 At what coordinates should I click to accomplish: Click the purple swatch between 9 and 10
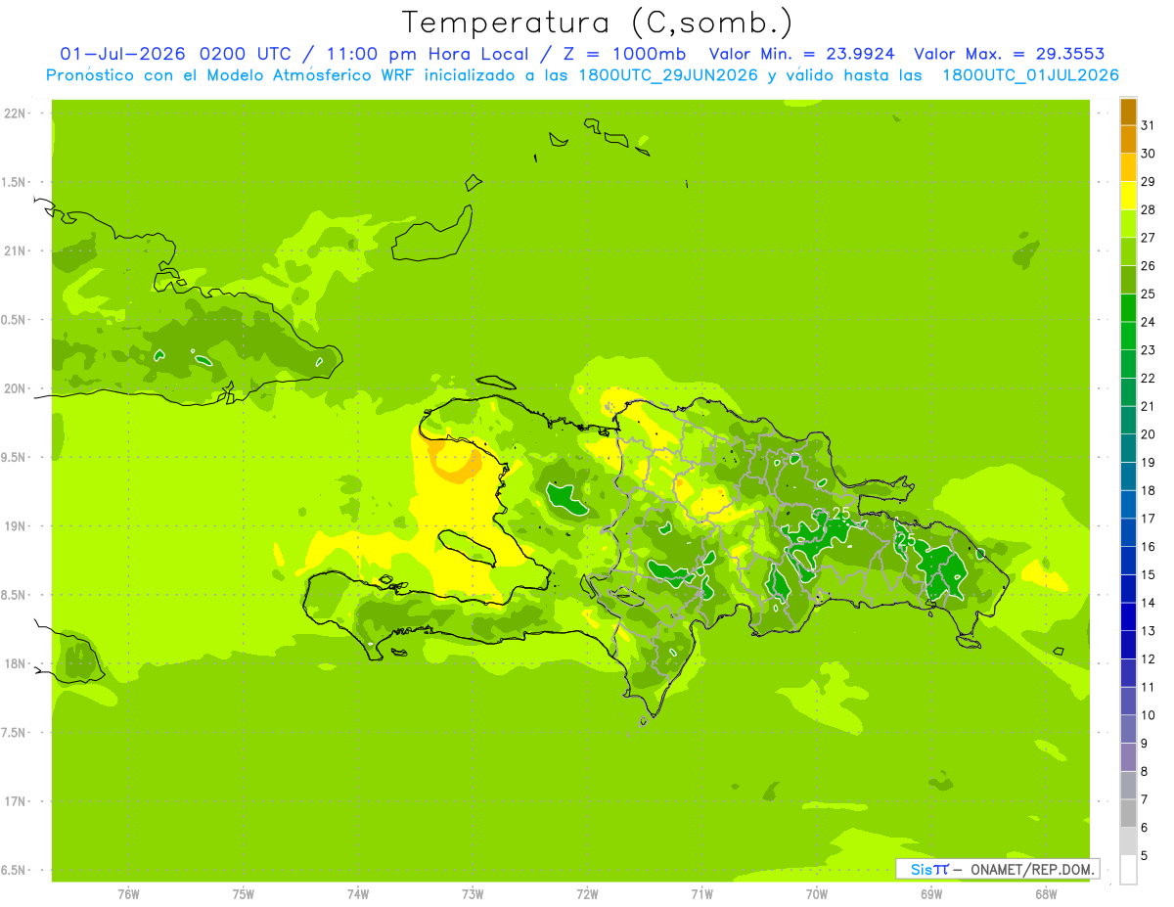1128,729
